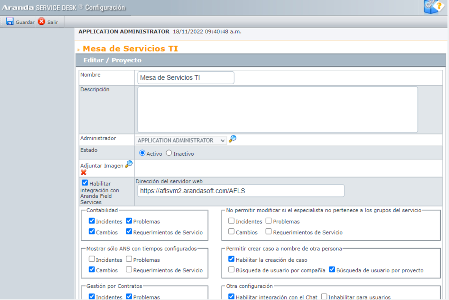Screen dimensions: 449x300
Task: Check Cambios under No permitir modificar
Action: (x=231, y=231)
